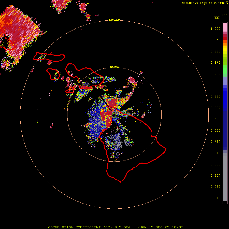Image resolution: width=229 pixels, height=229 pixels.
Task: Click the DCC product label
Action: coord(223,15)
